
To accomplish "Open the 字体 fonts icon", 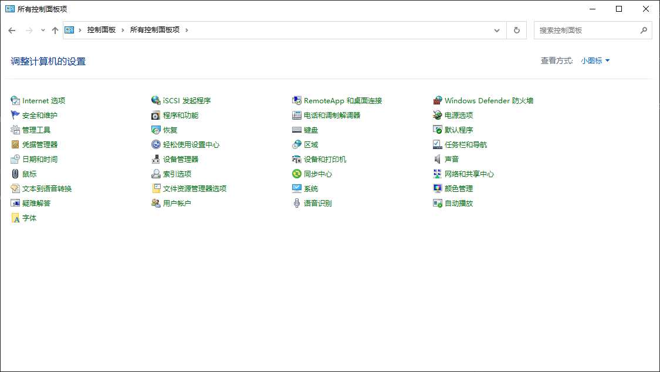I will (x=15, y=218).
